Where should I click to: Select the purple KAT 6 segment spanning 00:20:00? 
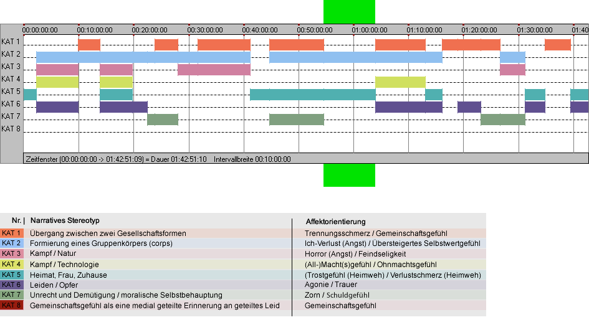(x=123, y=107)
